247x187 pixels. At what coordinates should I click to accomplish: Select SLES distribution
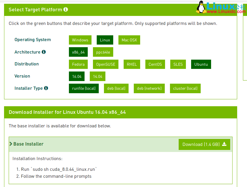coord(178,64)
